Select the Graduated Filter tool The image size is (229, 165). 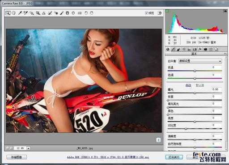click(x=68, y=13)
